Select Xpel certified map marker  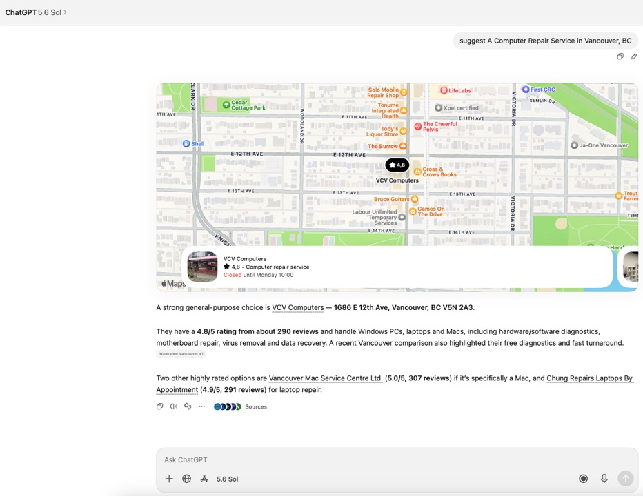[438, 107]
